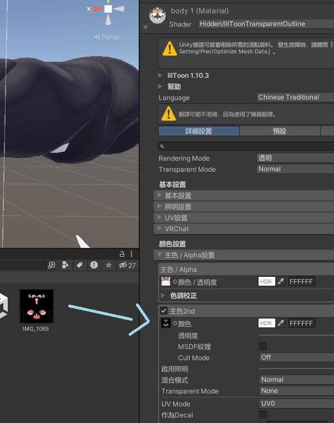Toggle hidden packages visibility showing 27

[x=127, y=265]
